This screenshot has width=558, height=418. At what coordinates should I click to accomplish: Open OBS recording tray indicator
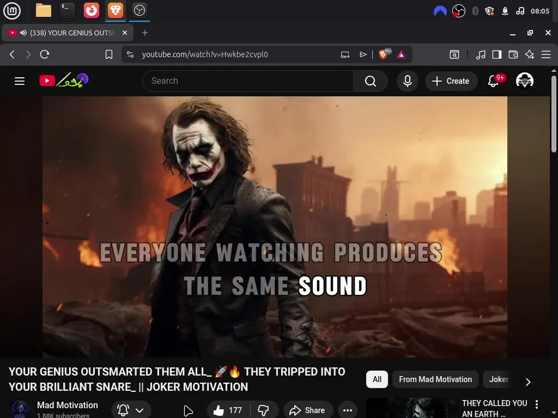click(459, 11)
